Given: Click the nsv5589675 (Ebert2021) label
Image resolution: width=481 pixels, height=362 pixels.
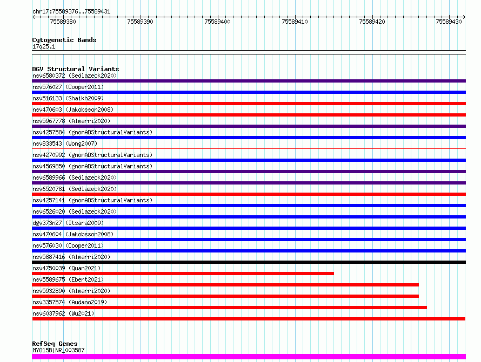Looking at the screenshot, I should pyautogui.click(x=68, y=279).
